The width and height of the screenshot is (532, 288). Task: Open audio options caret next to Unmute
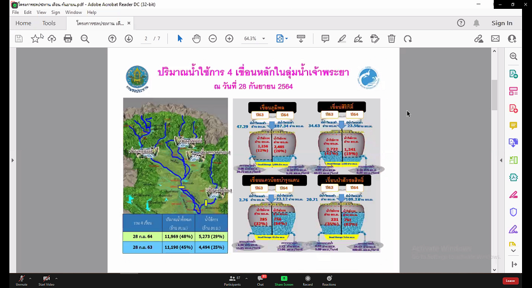click(x=30, y=279)
